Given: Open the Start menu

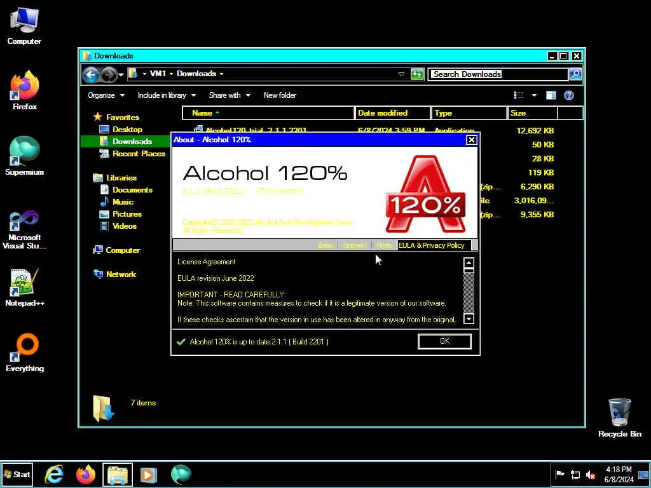Looking at the screenshot, I should pos(17,474).
